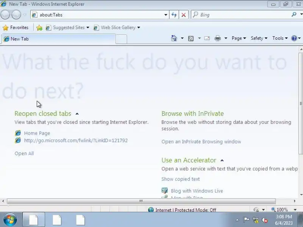Reopen the Home Page closed tab
Viewport: 303px width, 227px height.
pyautogui.click(x=37, y=133)
